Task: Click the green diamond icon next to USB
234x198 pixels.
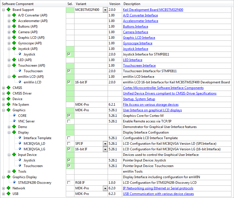Action: click(9, 194)
